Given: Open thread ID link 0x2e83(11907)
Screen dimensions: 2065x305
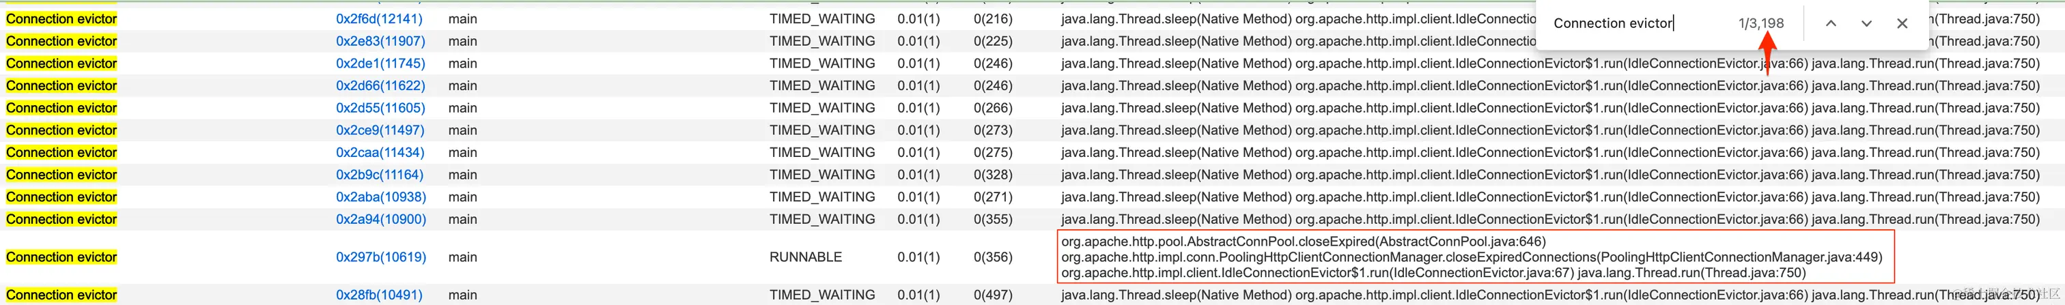Looking at the screenshot, I should pos(380,41).
